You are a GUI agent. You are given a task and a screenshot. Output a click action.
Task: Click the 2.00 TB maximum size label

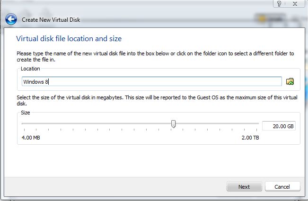[x=250, y=138]
